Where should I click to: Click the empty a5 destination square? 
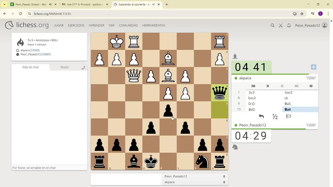coord(220,110)
